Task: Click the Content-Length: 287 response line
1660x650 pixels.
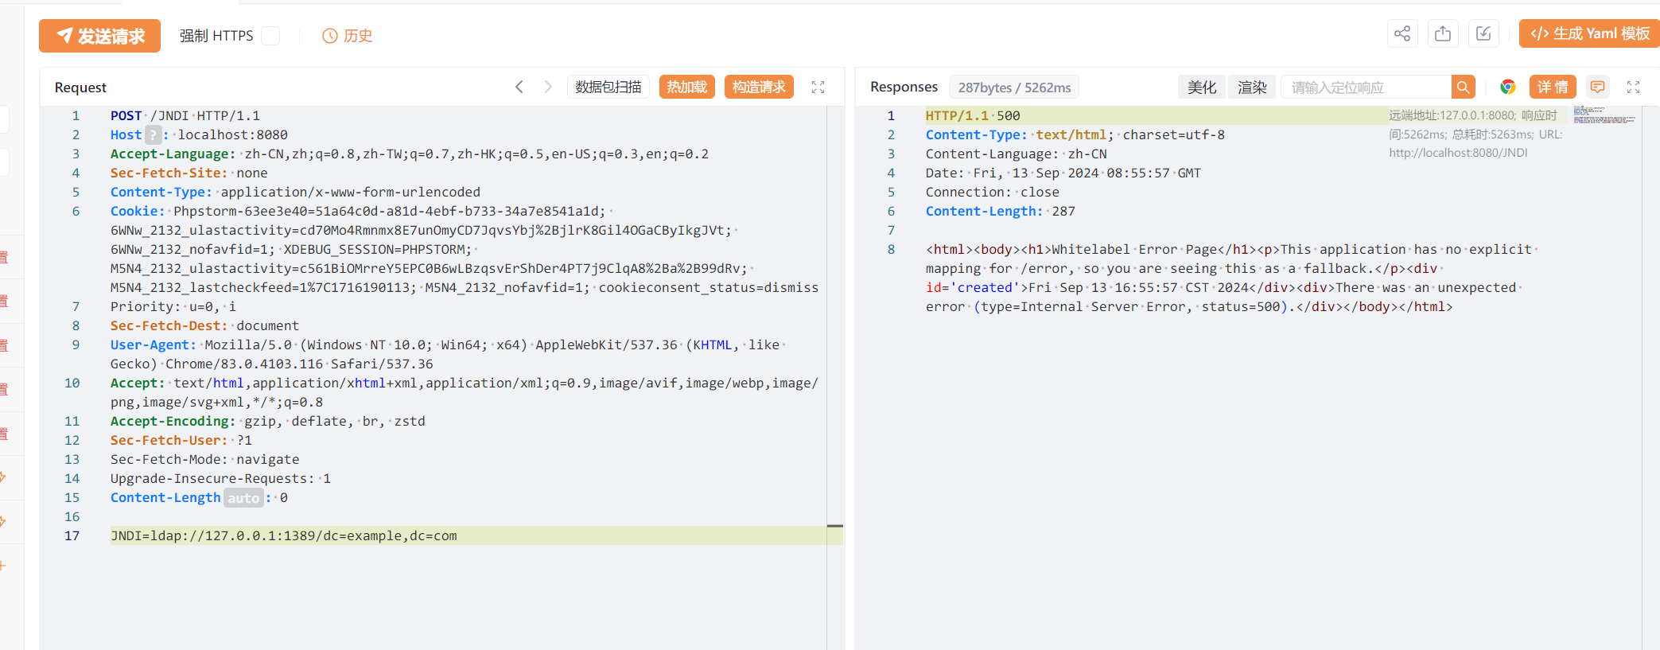Action: click(x=1001, y=211)
